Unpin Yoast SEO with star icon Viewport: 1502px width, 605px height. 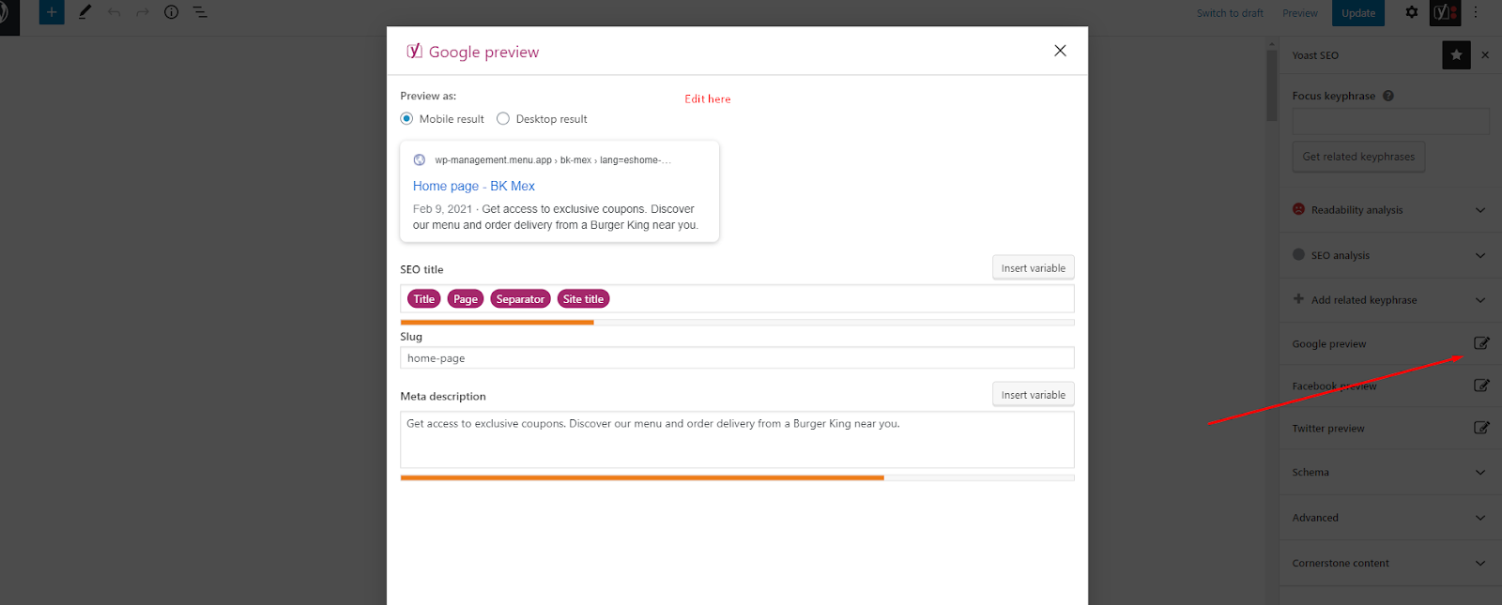[1456, 55]
